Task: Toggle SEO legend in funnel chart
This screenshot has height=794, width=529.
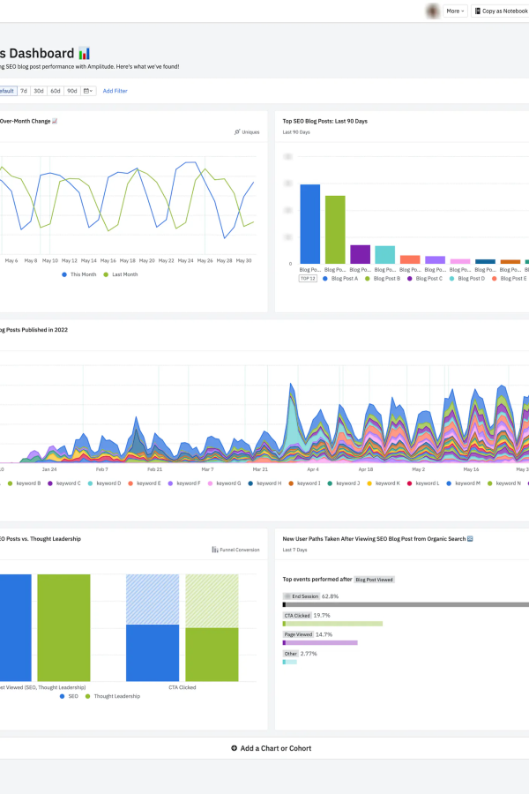Action: 69,696
